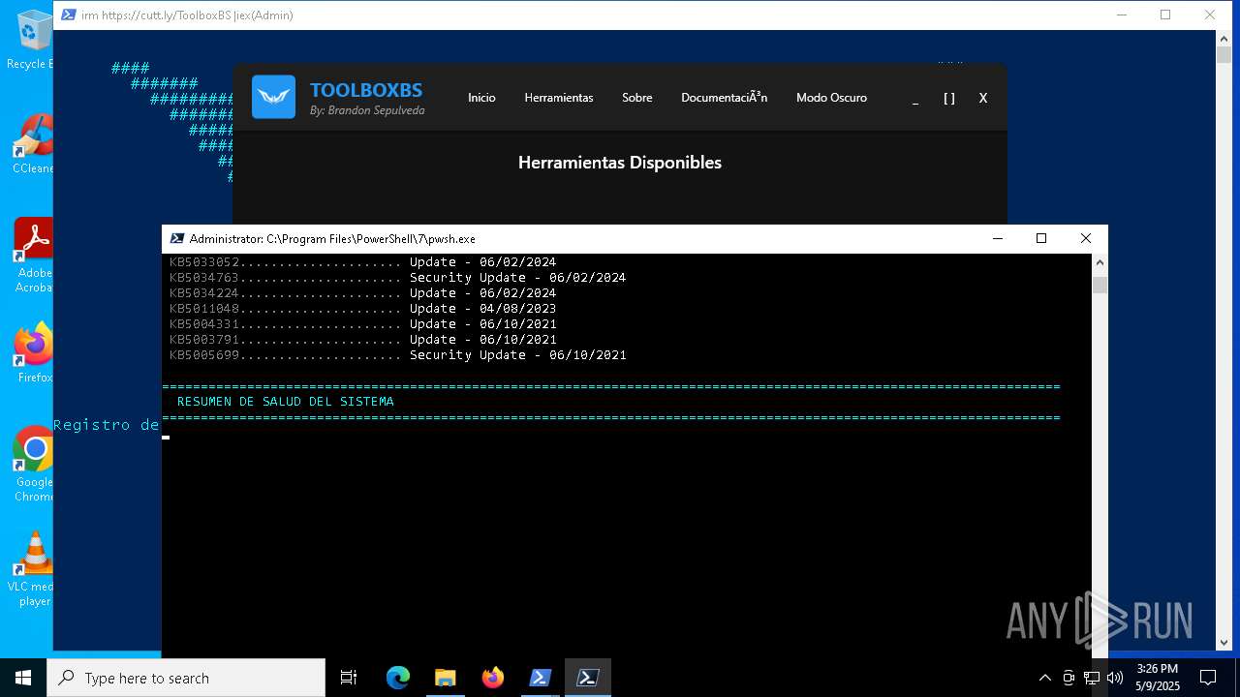Maximize the pwsh.exe Administrator window
The height and width of the screenshot is (697, 1240).
coord(1041,239)
